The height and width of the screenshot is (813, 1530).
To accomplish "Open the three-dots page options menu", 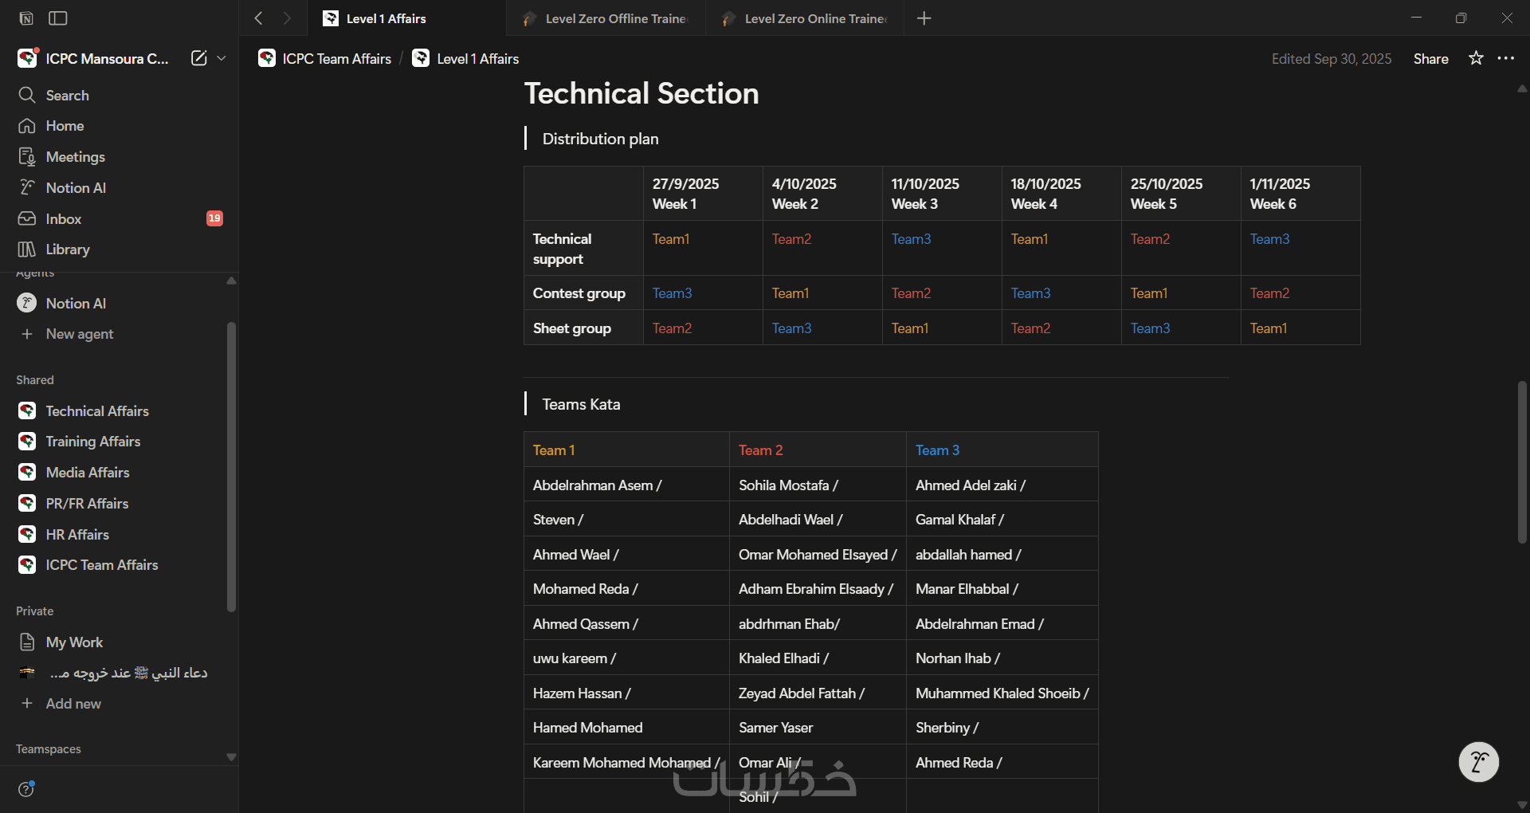I will click(1505, 58).
